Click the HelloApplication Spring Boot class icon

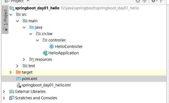[45, 53]
